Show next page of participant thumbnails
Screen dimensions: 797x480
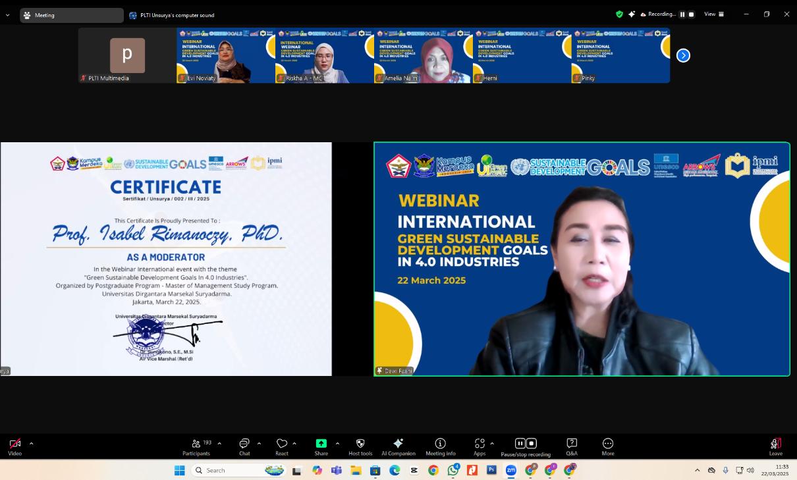[683, 56]
